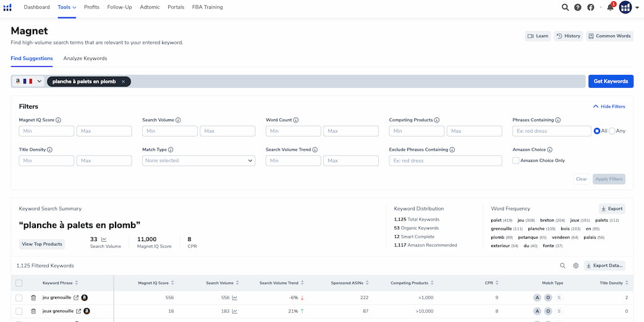
Task: Open jeux grenouille external link icon
Action: [x=78, y=311]
